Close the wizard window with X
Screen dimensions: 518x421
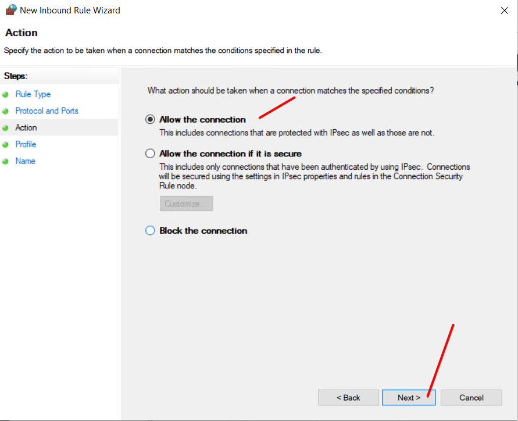pyautogui.click(x=504, y=10)
